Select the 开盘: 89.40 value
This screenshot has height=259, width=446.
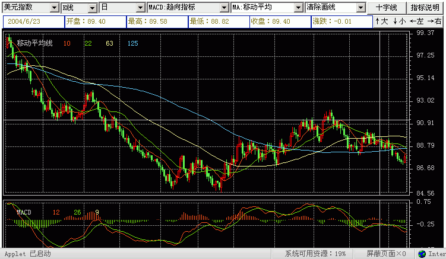pos(96,21)
